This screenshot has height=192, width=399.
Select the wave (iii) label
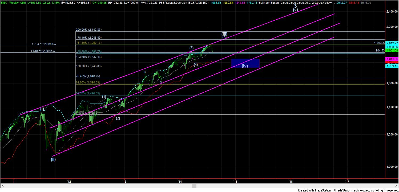[224, 34]
